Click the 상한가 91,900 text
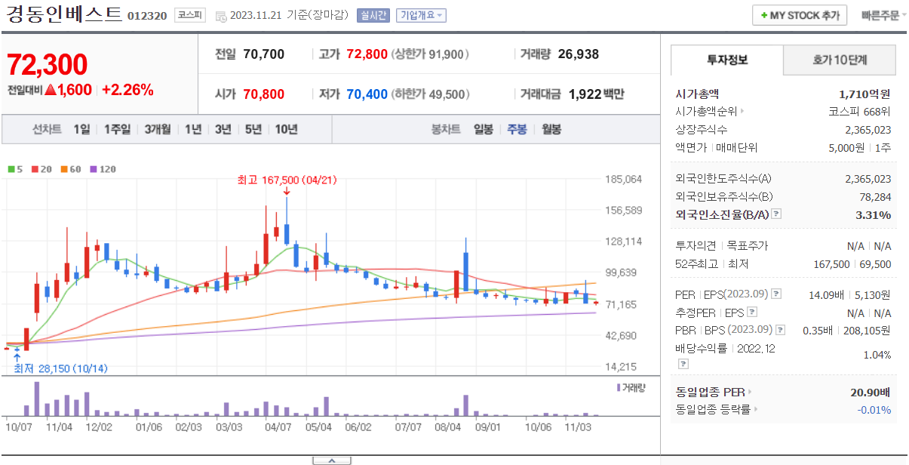The image size is (909, 465). coord(430,54)
